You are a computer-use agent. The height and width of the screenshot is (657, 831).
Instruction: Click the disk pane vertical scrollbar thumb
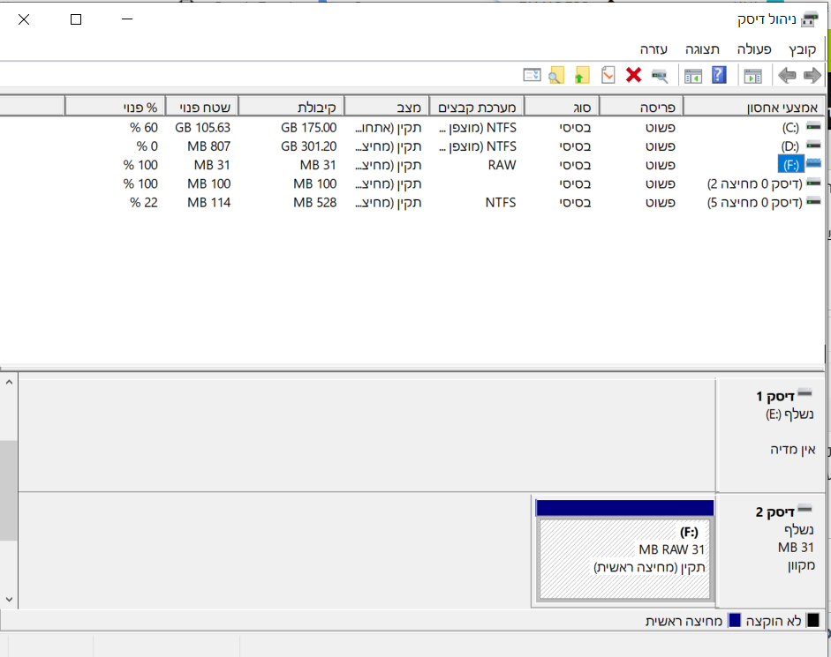coord(9,490)
